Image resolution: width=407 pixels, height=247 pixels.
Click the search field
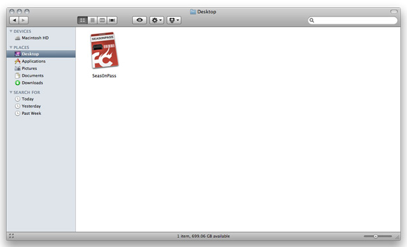[353, 20]
